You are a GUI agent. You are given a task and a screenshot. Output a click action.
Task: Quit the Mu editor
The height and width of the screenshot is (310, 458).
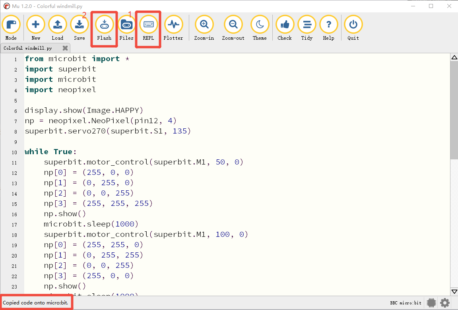353,28
